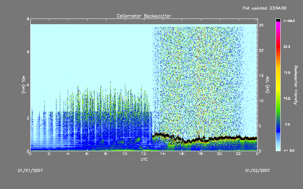This screenshot has width=303, height=189.
Task: Select the end date label 01/02/2007
Action: coord(258,170)
